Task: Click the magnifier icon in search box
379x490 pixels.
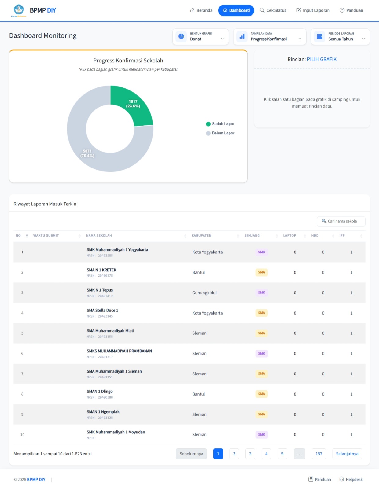Action: [x=324, y=221]
